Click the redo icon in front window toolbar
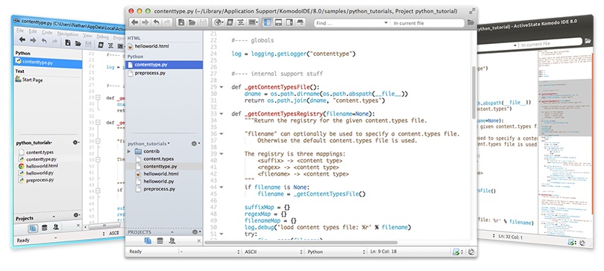The image size is (604, 271). (x=166, y=22)
